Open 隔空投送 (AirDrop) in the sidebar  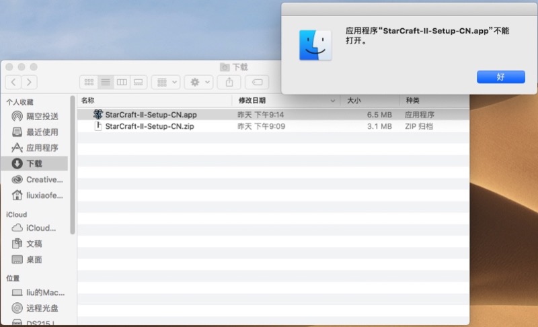tap(35, 116)
